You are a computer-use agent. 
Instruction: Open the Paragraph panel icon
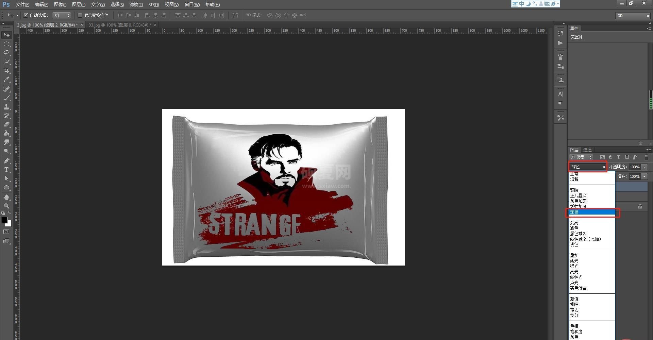[560, 104]
